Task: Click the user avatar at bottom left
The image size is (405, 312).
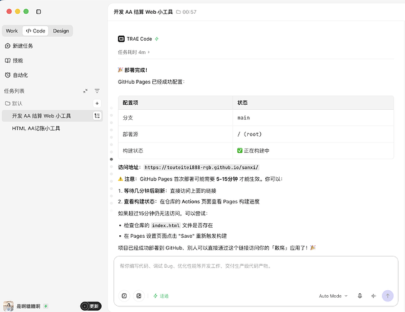Action: [8, 306]
